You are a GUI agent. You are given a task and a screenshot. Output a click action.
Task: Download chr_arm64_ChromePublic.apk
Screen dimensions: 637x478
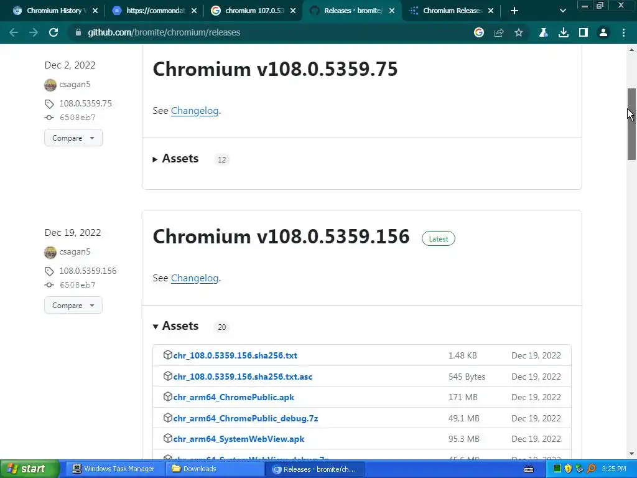[234, 398]
